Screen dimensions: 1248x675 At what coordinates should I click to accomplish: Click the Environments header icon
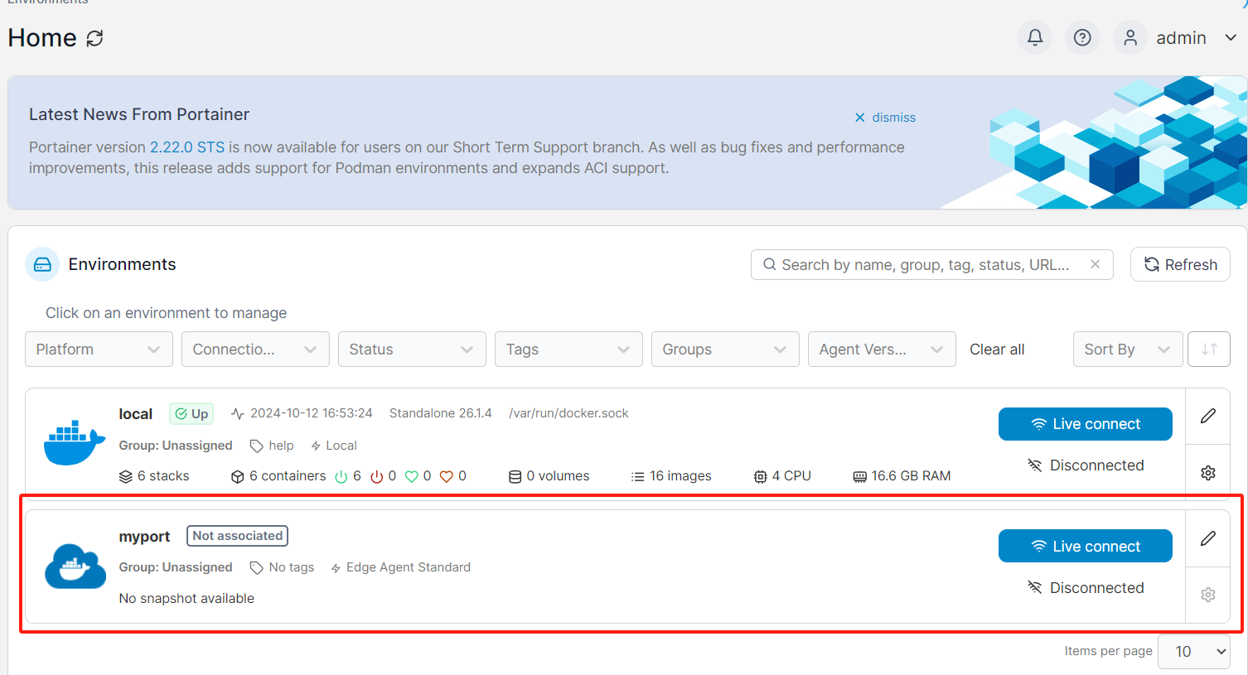coord(42,264)
